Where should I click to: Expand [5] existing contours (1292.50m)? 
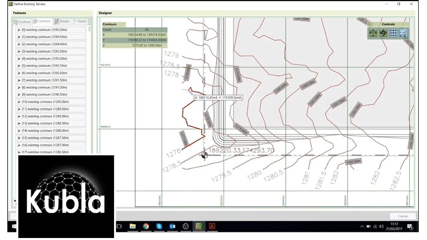pos(19,66)
